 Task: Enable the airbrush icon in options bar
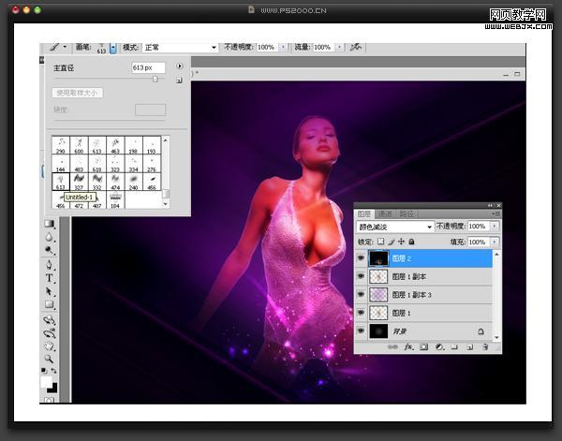click(x=356, y=47)
